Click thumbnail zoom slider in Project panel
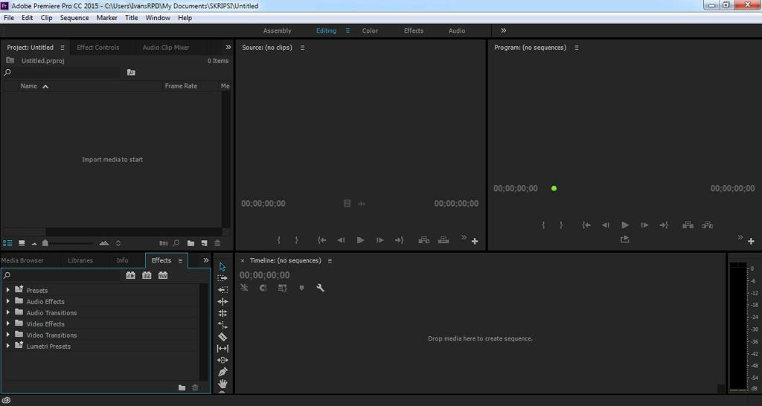The width and height of the screenshot is (762, 406). click(45, 243)
